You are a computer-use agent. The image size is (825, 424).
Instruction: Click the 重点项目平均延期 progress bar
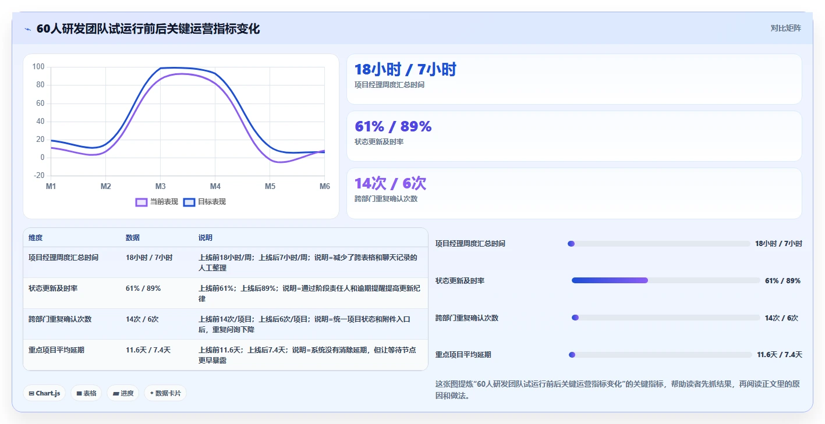tap(660, 355)
